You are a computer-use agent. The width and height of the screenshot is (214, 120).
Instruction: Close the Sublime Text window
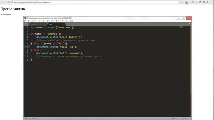189,18
